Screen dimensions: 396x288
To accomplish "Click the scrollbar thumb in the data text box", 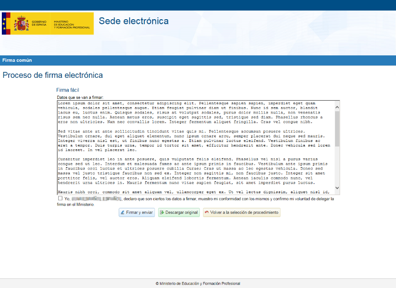I will (x=337, y=128).
